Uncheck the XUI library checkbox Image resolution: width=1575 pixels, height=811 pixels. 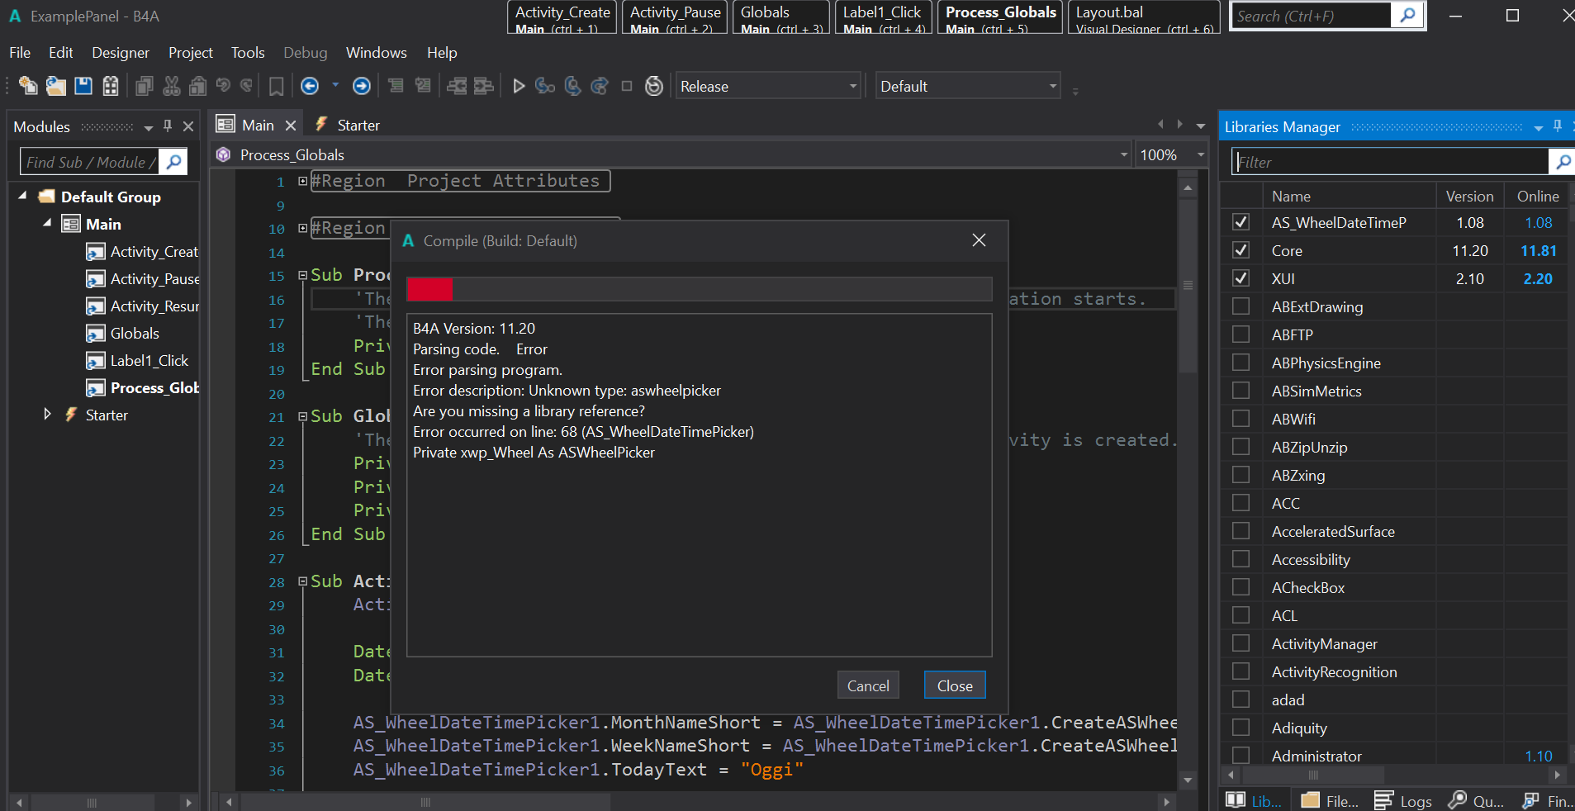point(1241,278)
